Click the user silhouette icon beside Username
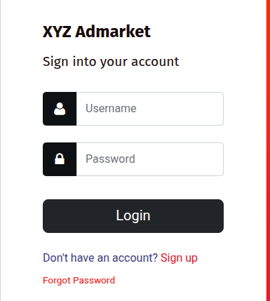The image size is (270, 301). point(60,109)
